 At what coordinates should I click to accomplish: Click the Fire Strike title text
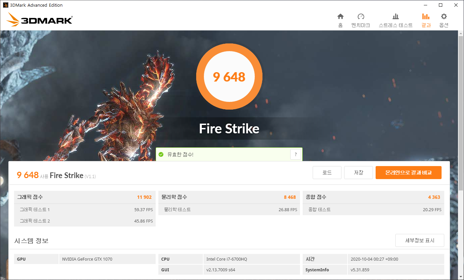pos(229,129)
